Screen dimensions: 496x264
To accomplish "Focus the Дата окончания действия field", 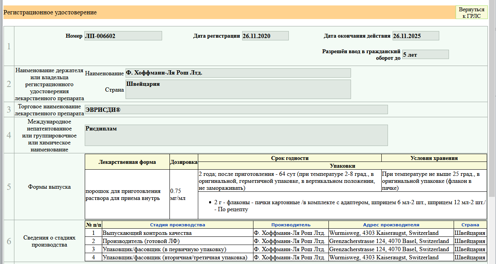I will [x=416, y=36].
